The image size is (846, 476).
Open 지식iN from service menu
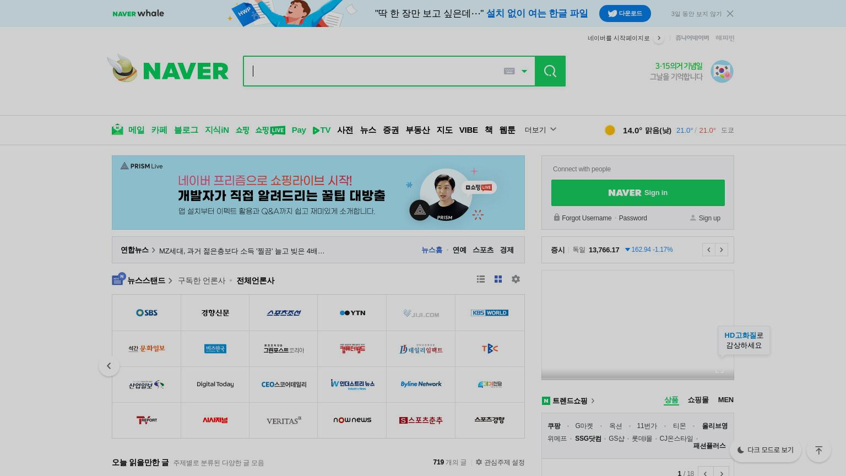click(x=217, y=130)
